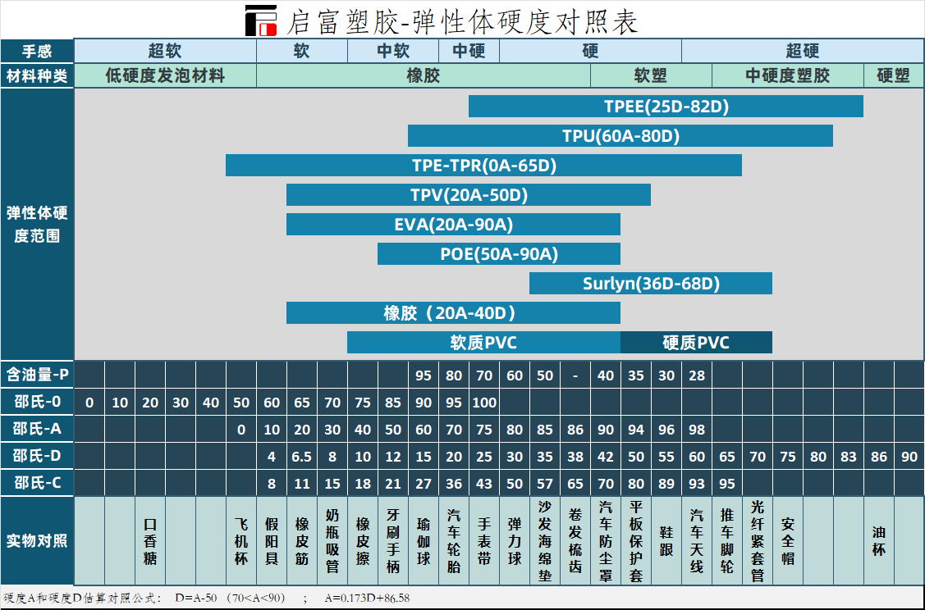
Task: Click the TPV(20A-50D) hardness bar
Action: point(468,195)
